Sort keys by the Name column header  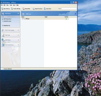point(33,17)
